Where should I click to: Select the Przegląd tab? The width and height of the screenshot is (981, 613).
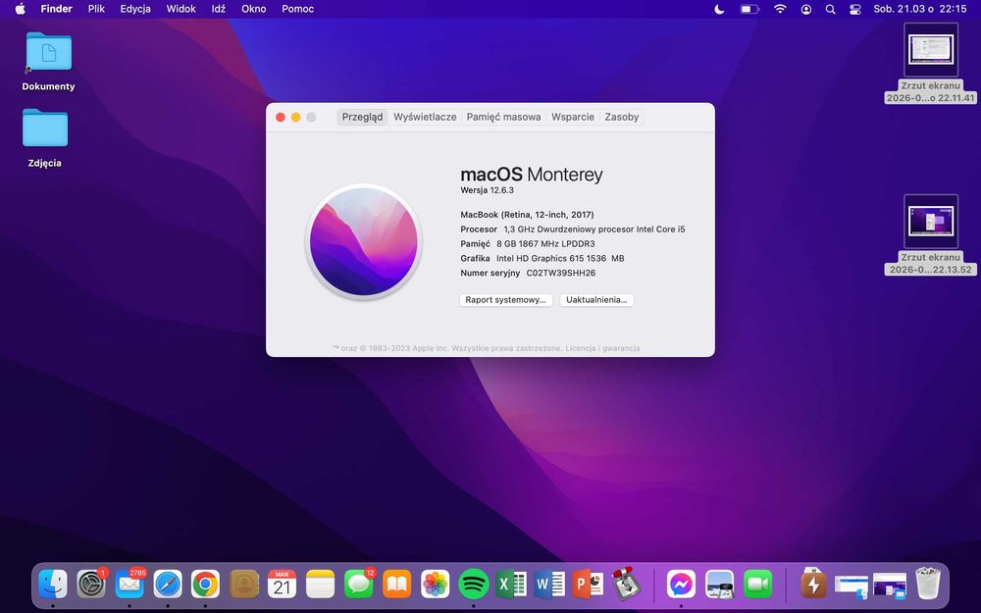click(362, 117)
